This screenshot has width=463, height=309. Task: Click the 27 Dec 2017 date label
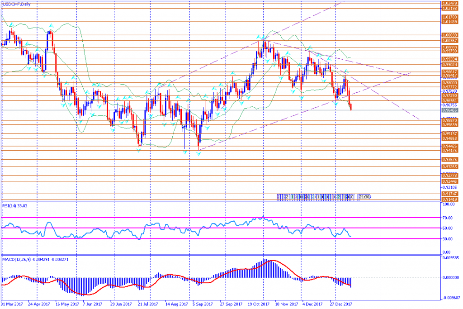tap(340, 305)
